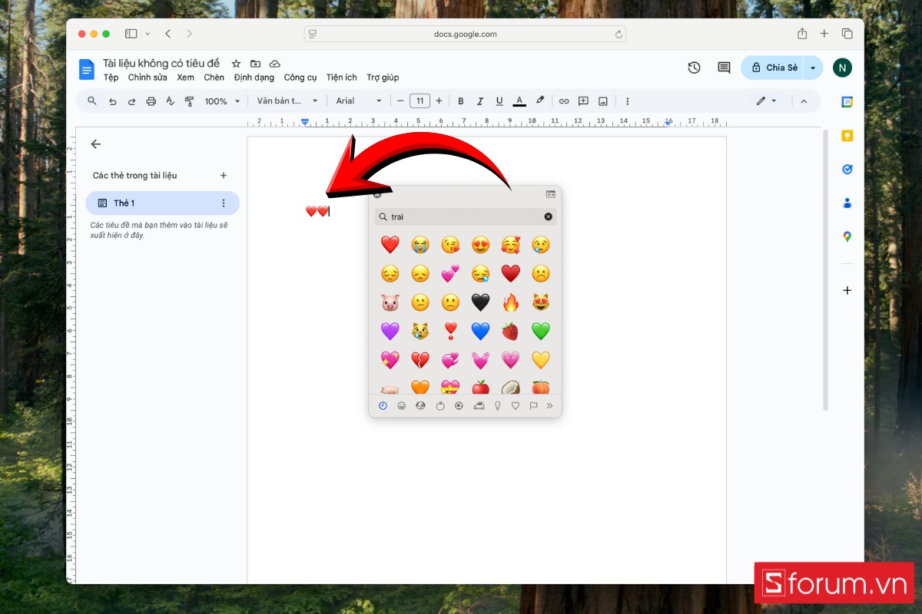Screen dimensions: 922x614
Task: Click the Spelling check icon
Action: (x=170, y=101)
